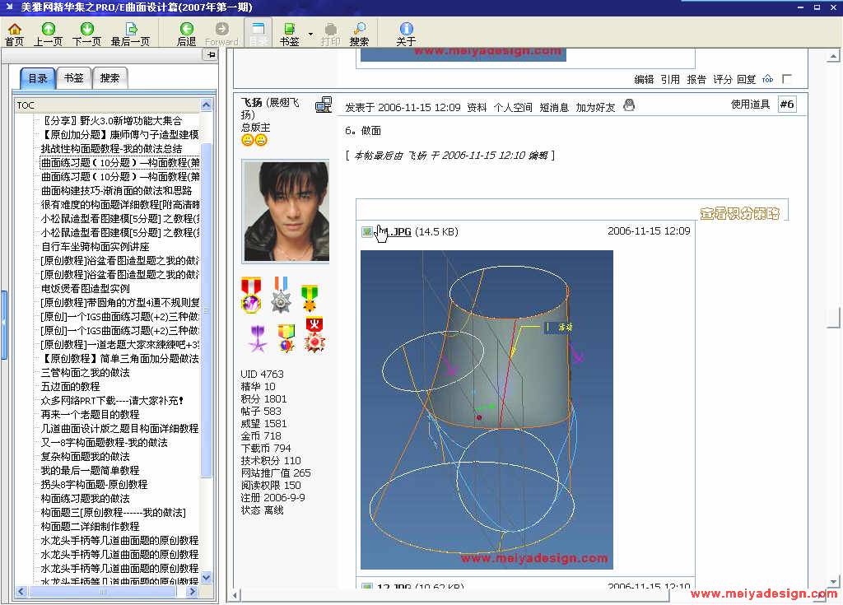
Task: Click the QQ penguin icon in post header
Action: [629, 105]
